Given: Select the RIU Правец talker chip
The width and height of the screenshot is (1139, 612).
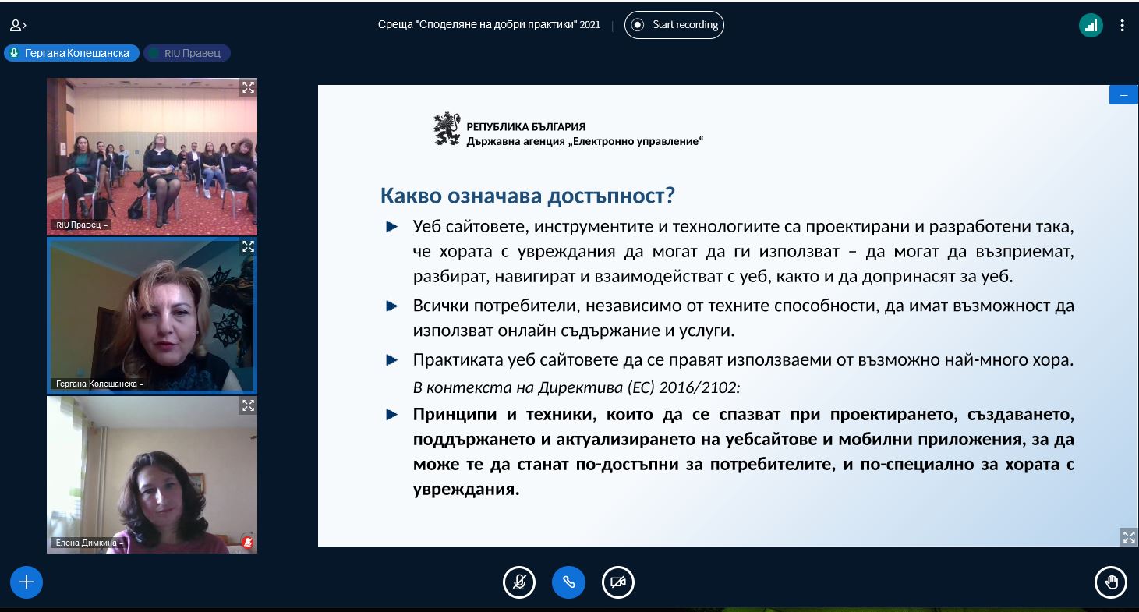Looking at the screenshot, I should (187, 53).
